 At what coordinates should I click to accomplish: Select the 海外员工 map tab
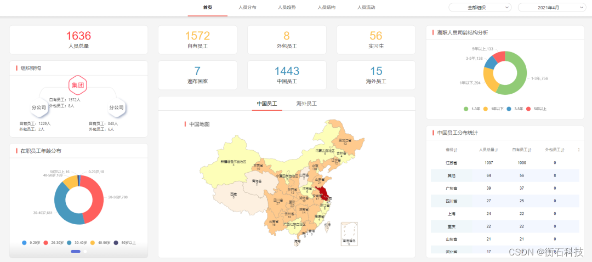[306, 104]
